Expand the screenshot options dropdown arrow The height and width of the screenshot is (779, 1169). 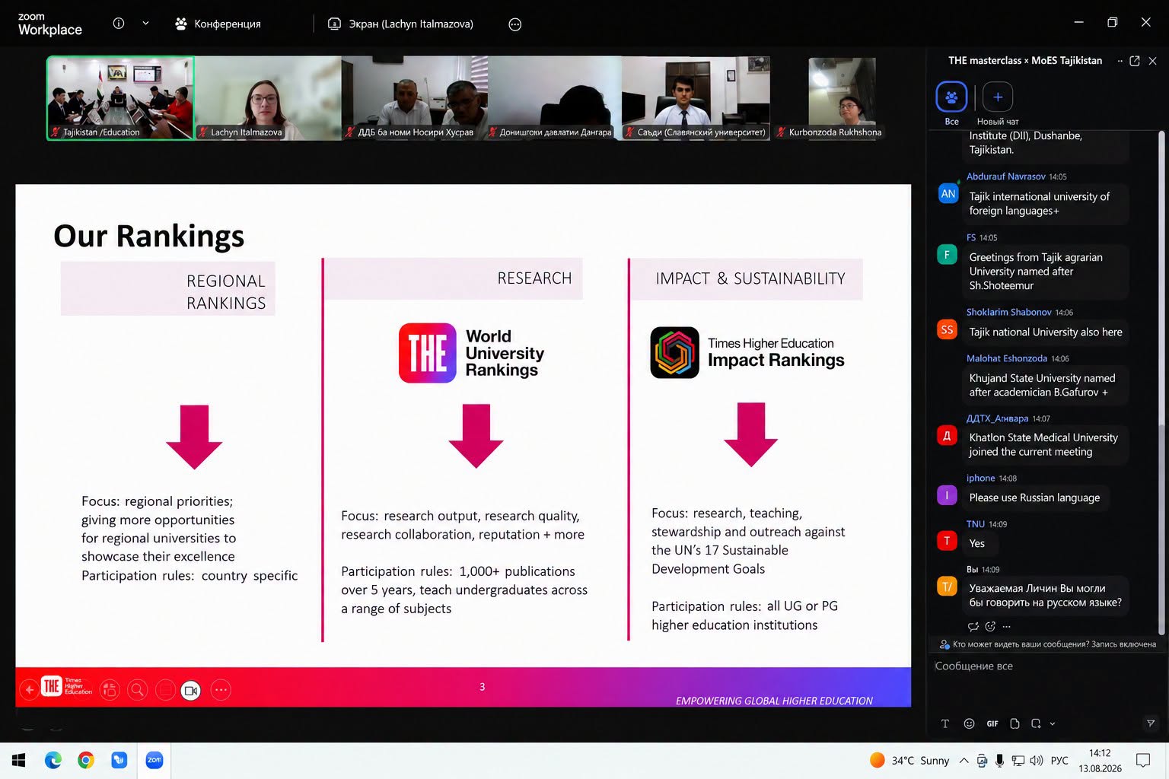coord(1053,723)
